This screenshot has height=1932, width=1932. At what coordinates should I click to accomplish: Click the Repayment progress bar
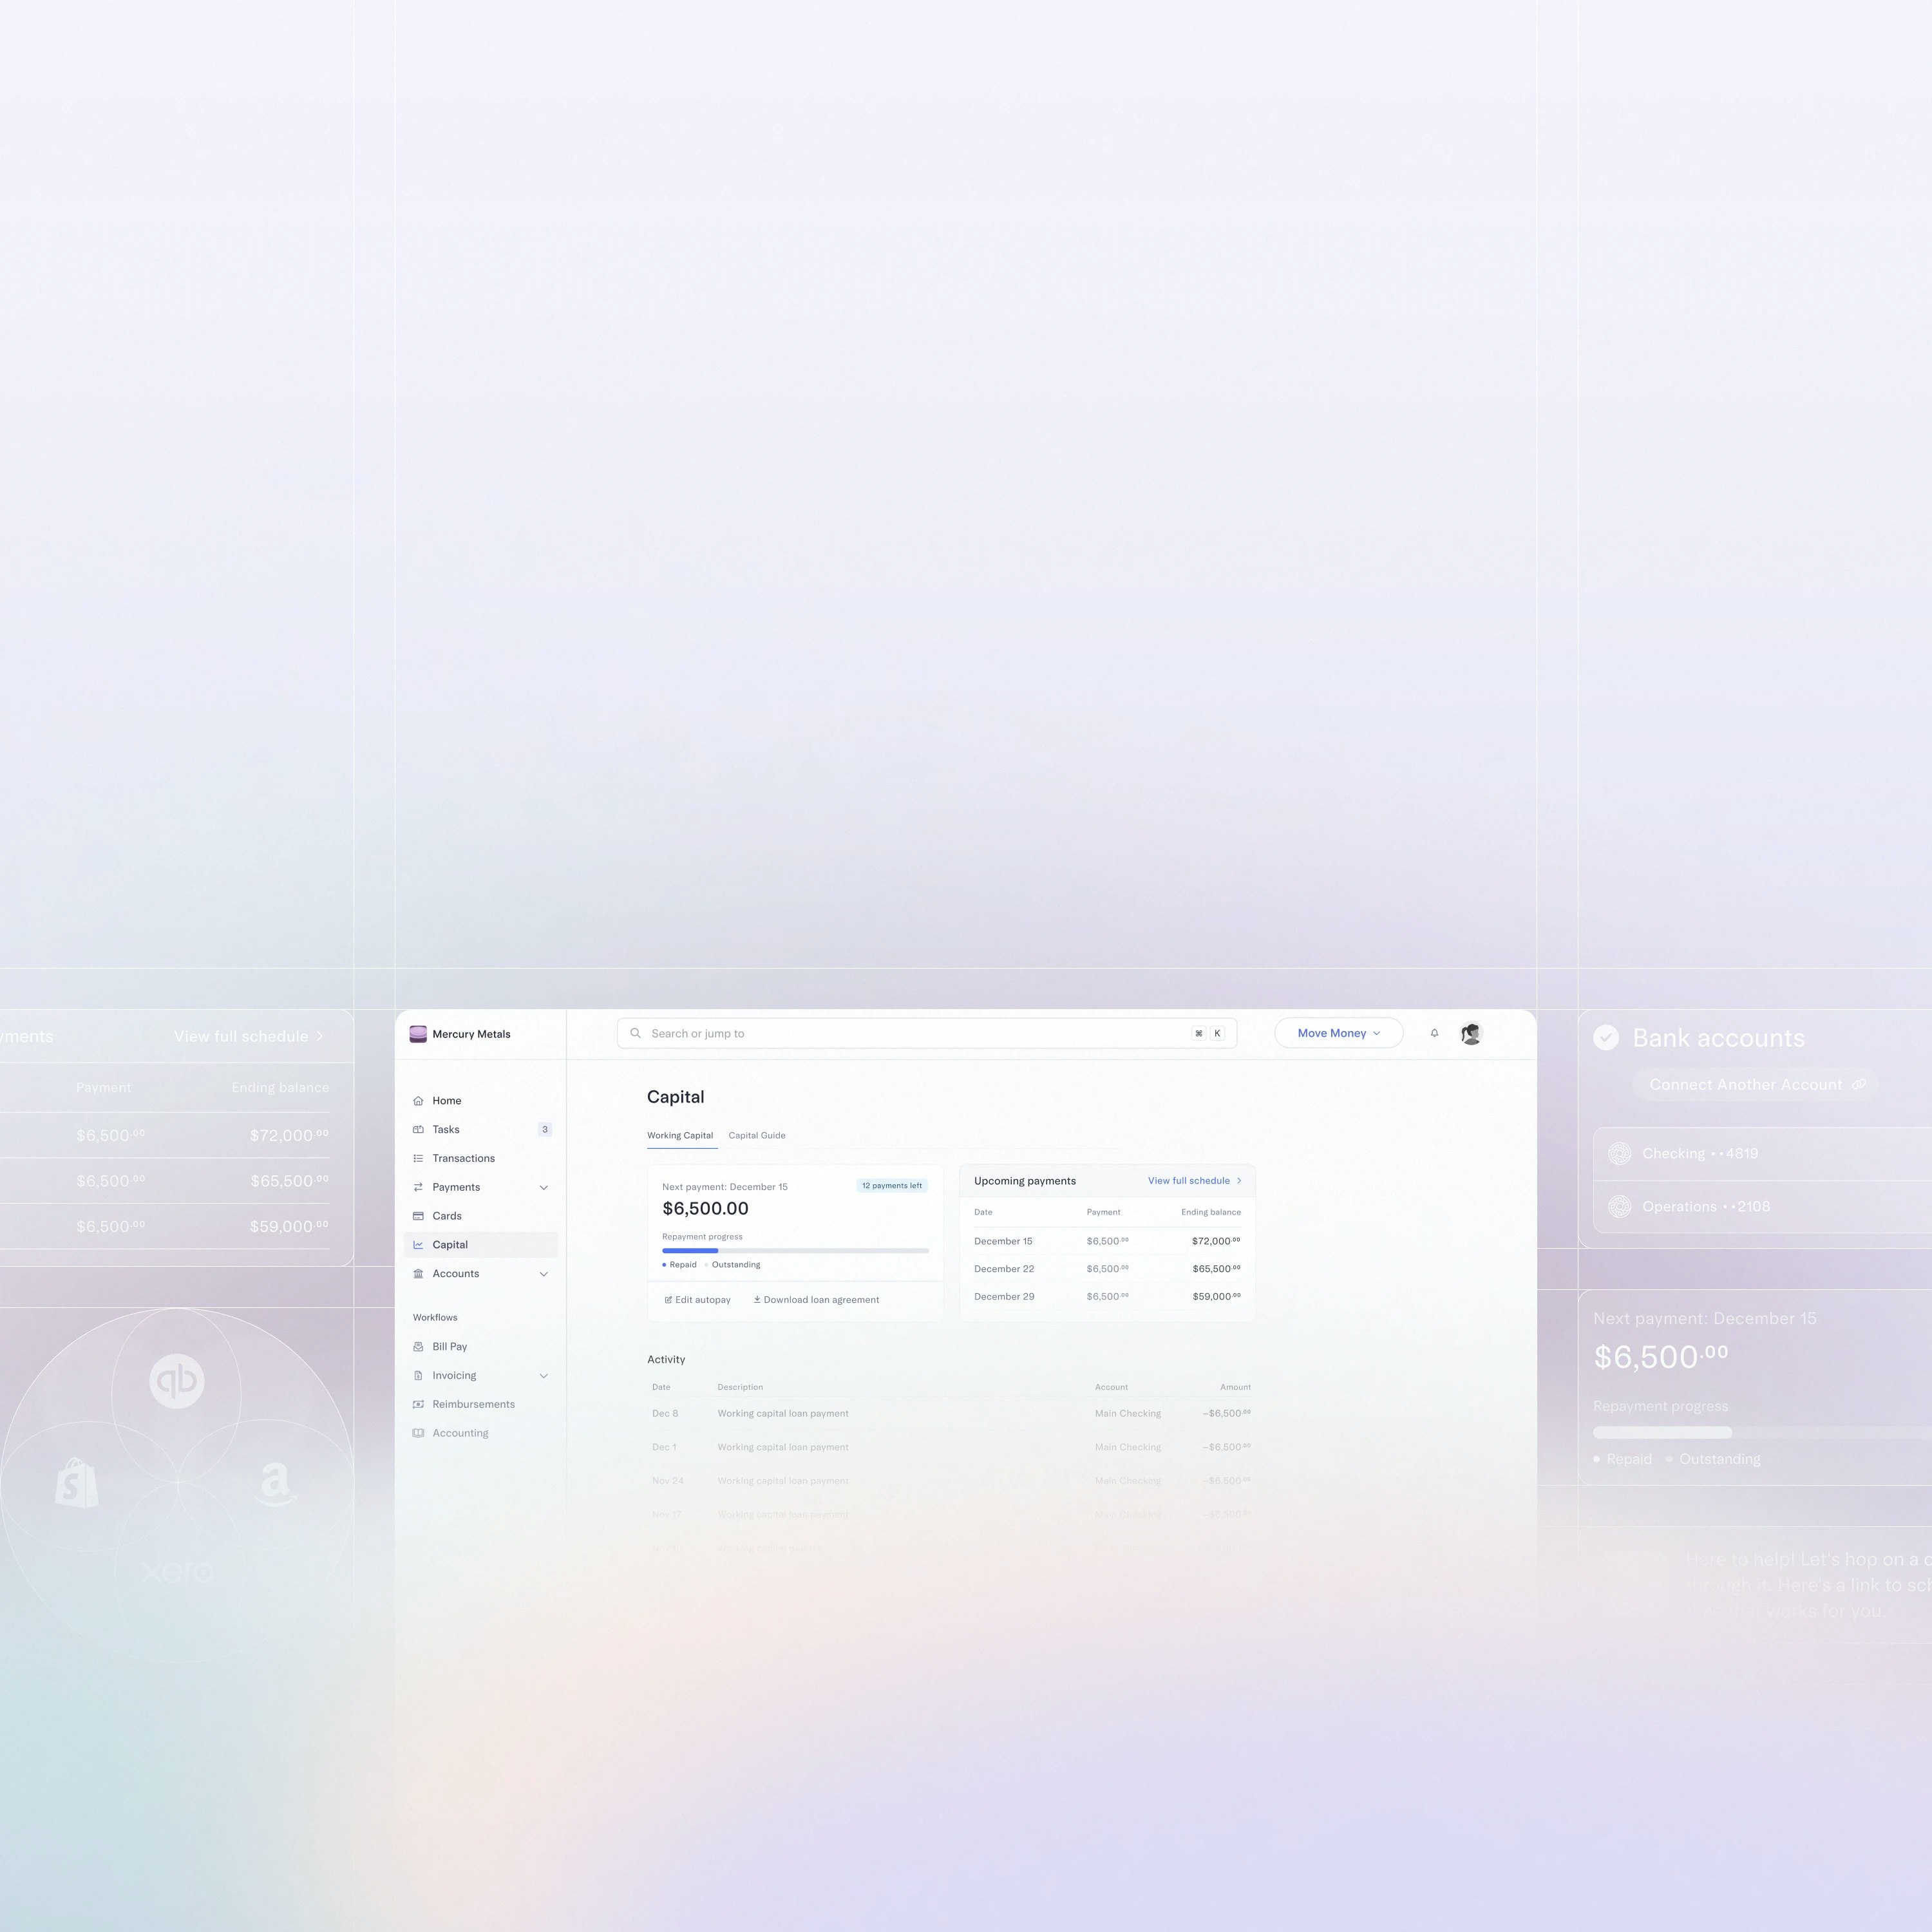795,1251
